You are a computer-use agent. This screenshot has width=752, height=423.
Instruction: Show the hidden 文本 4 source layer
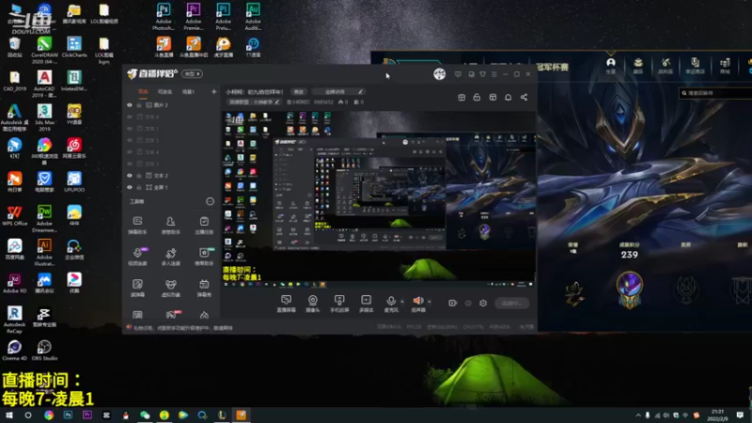tap(130, 152)
